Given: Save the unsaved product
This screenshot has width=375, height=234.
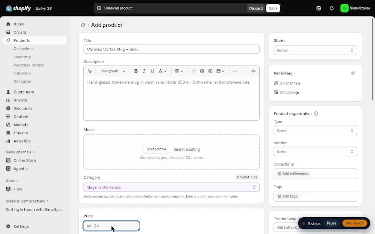Looking at the screenshot, I should [x=273, y=8].
